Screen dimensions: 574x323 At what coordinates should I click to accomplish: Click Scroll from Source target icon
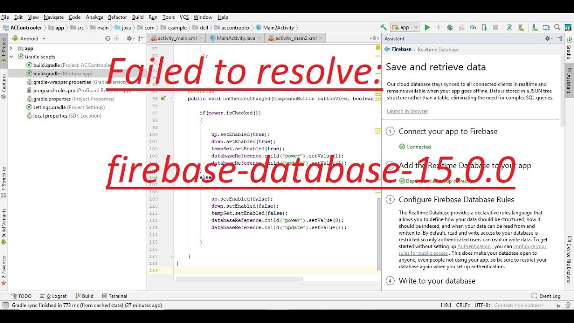108,39
